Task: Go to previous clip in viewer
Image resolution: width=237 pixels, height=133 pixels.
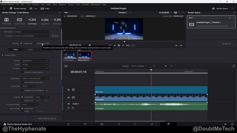Action: pyautogui.click(x=181, y=45)
